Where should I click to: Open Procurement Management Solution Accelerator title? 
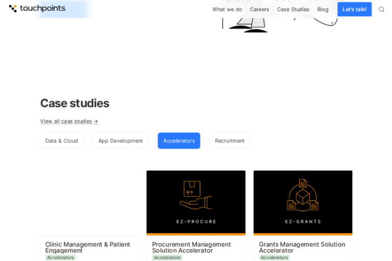pyautogui.click(x=191, y=247)
